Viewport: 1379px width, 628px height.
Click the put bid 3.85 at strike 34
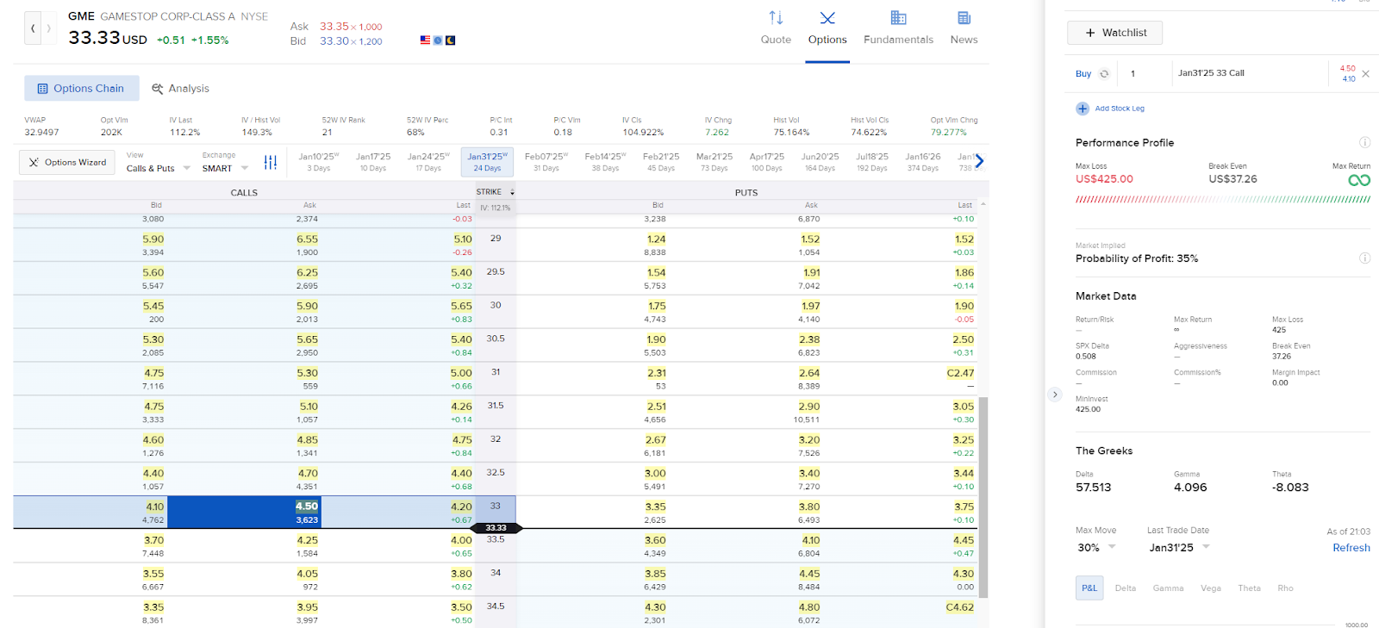655,574
